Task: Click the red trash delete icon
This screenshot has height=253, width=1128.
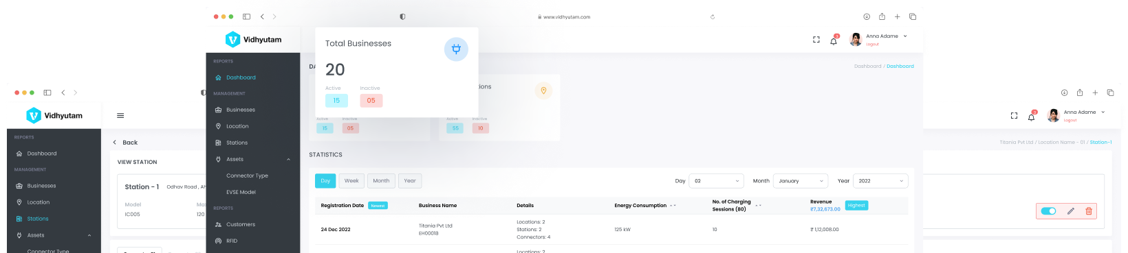Action: tap(1089, 211)
